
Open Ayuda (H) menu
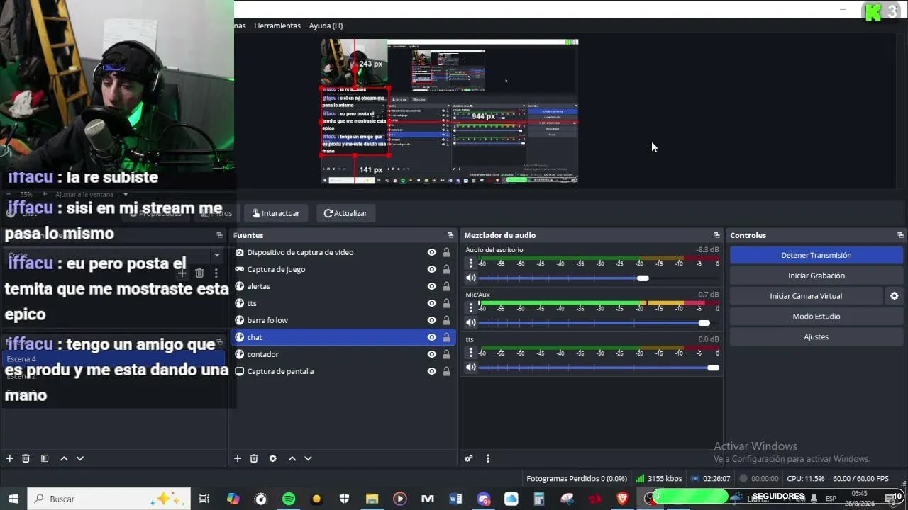[x=326, y=25]
